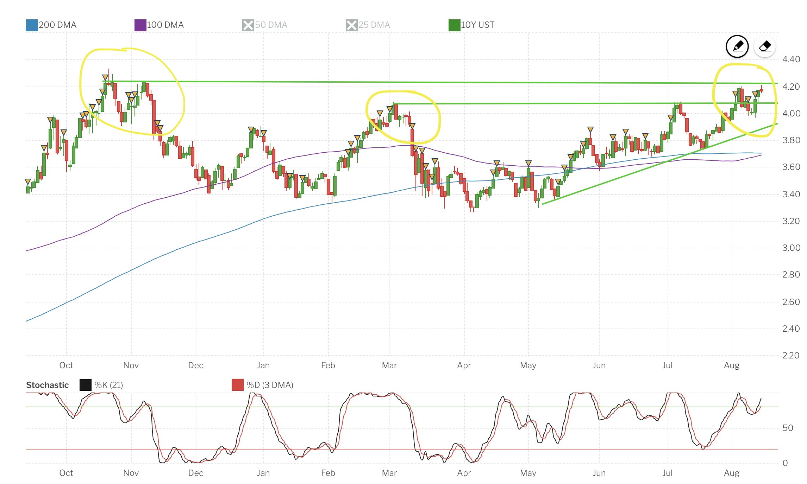Click the '25 DMA' legend label
807x484 pixels.
[374, 25]
